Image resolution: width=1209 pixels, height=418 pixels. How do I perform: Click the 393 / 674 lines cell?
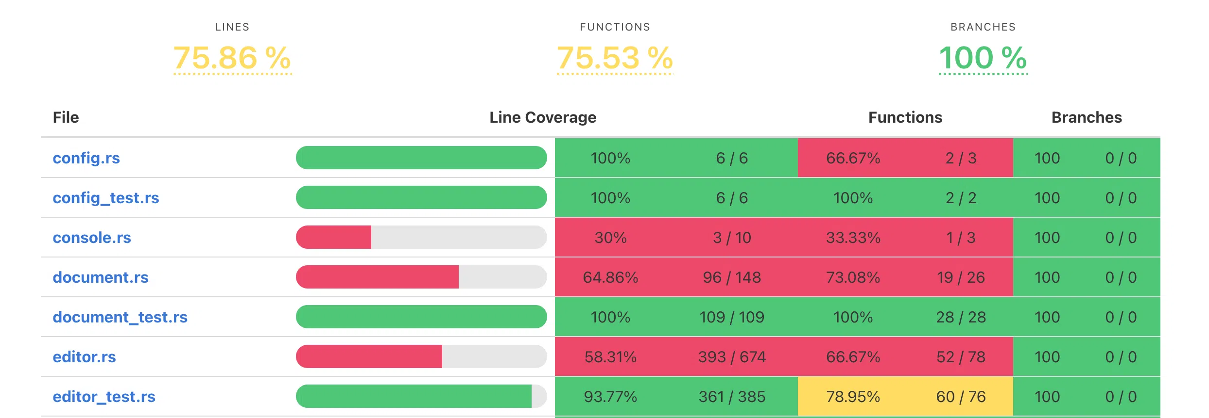[x=732, y=357]
